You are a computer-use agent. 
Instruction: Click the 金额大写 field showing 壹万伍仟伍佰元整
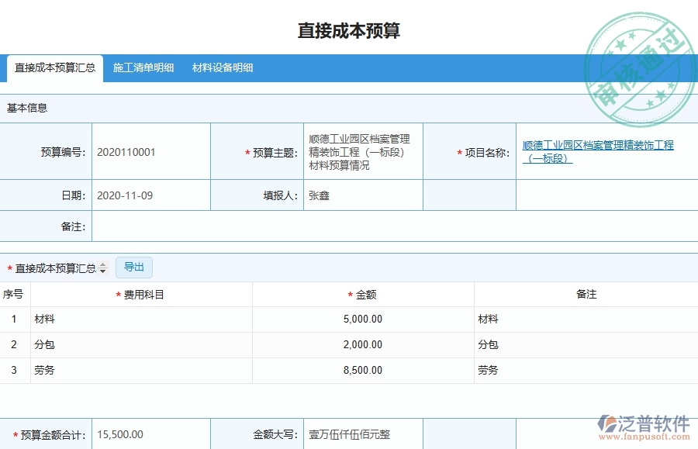362,434
